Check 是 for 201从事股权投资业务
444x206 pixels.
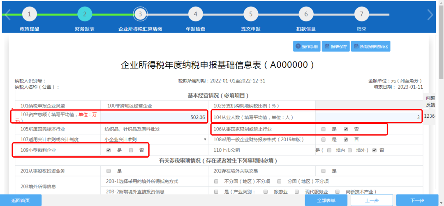[x=109, y=171]
